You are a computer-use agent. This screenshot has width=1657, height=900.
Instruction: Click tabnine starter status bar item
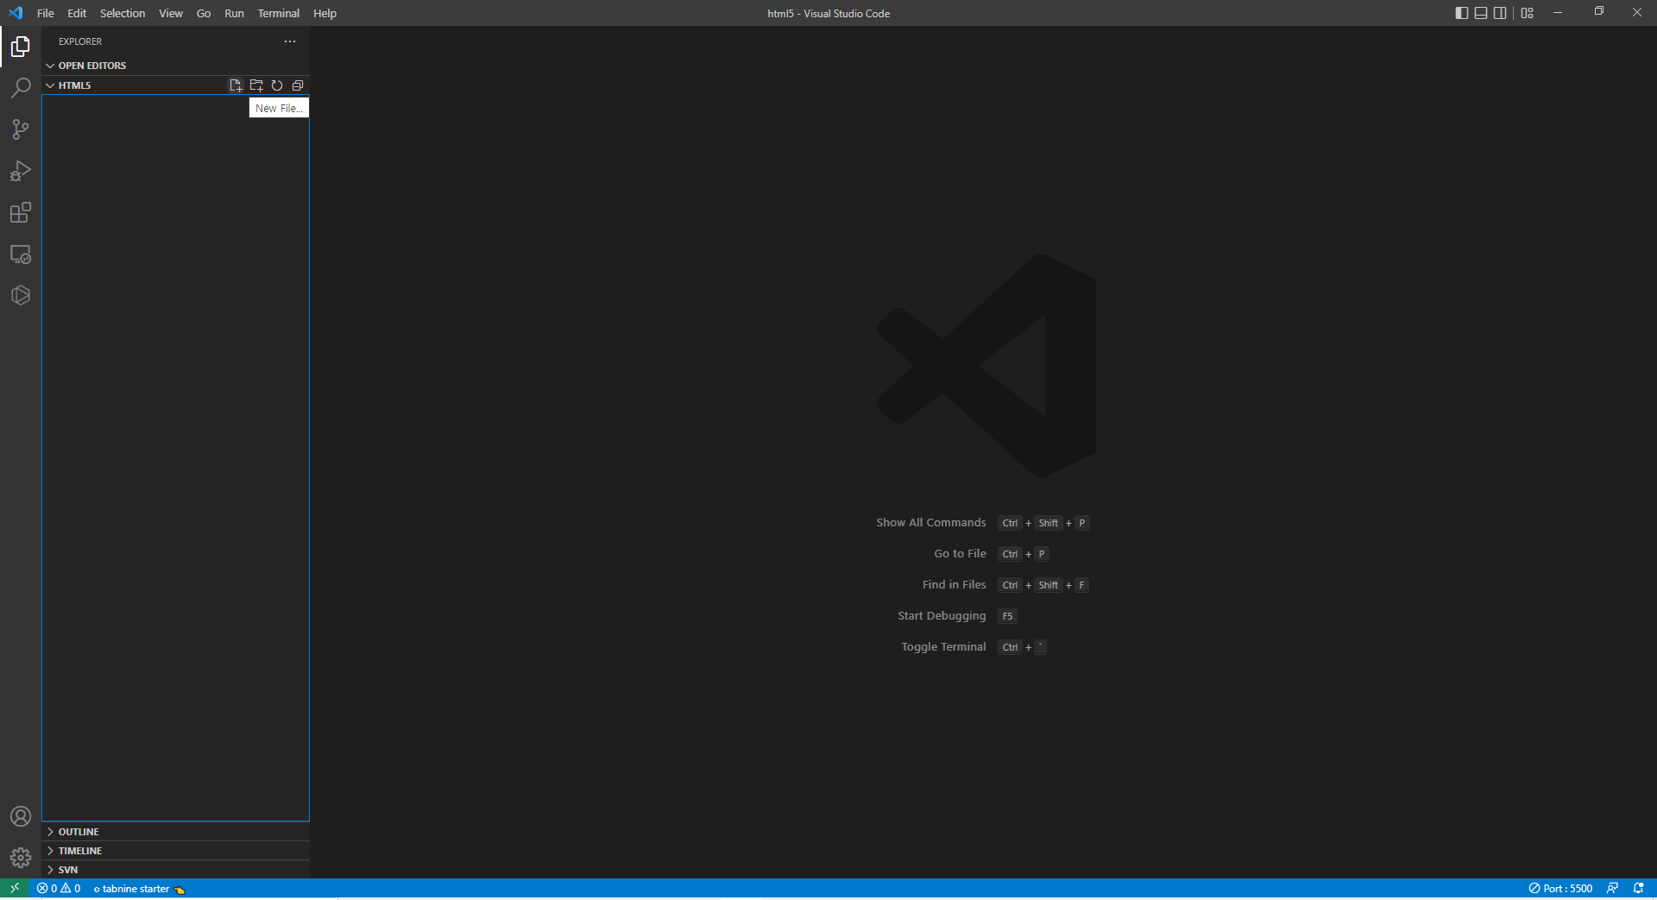pos(139,888)
